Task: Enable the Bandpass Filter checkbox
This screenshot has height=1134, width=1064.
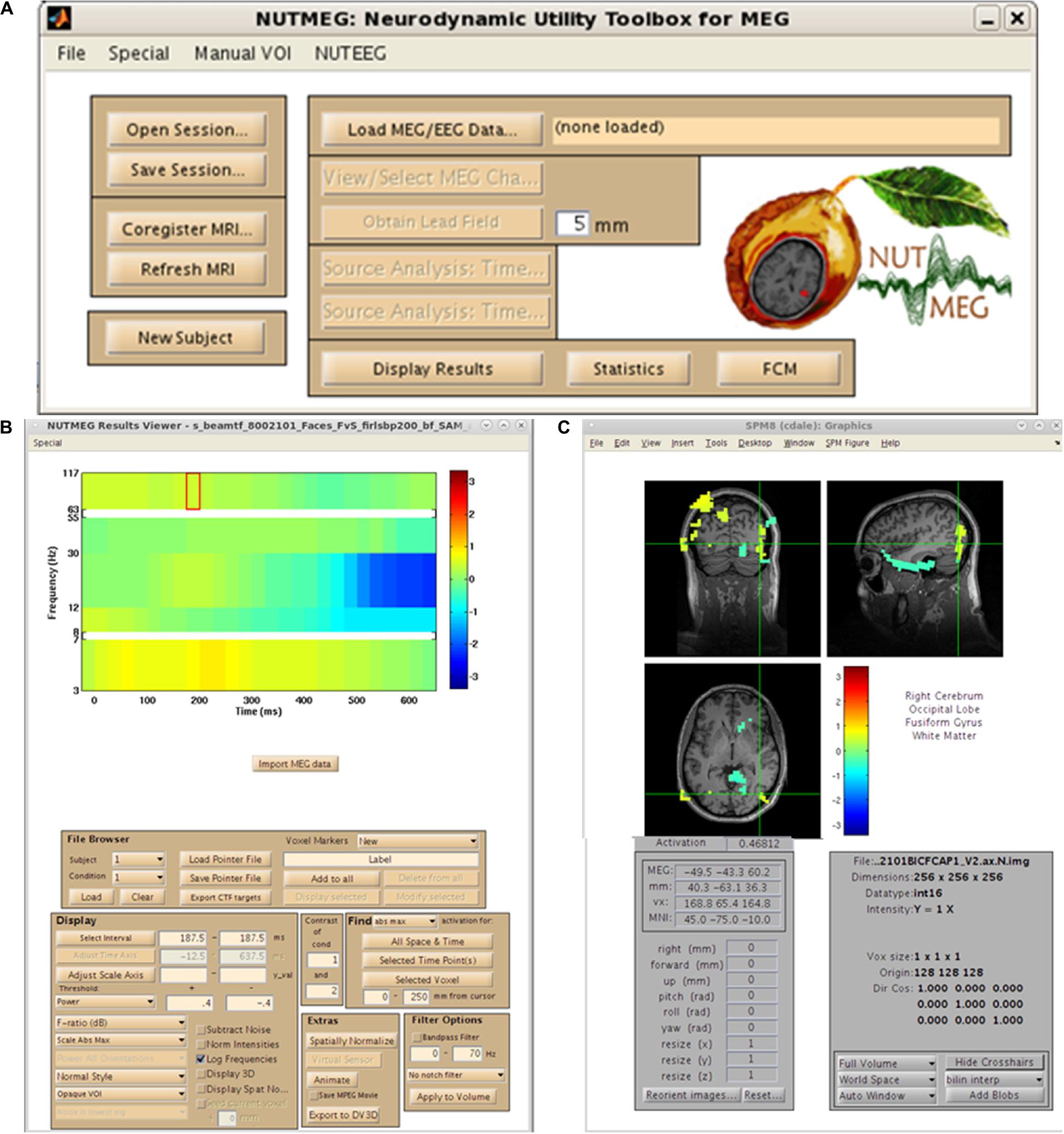Action: 417,1037
